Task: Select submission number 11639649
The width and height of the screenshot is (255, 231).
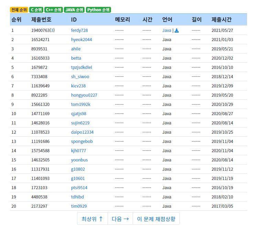Action: tap(40, 86)
